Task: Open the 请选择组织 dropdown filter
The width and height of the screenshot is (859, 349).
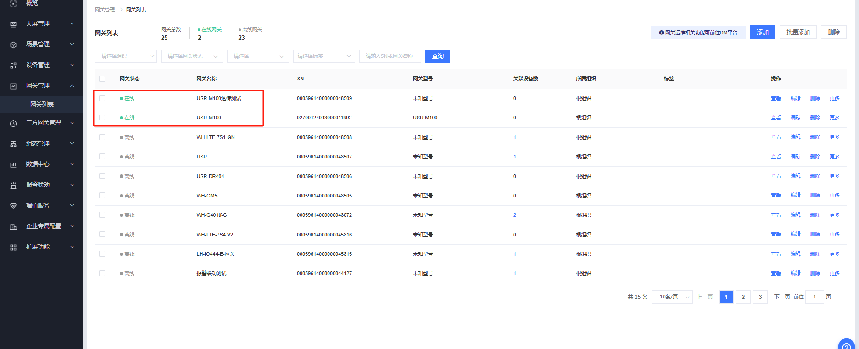Action: point(126,56)
